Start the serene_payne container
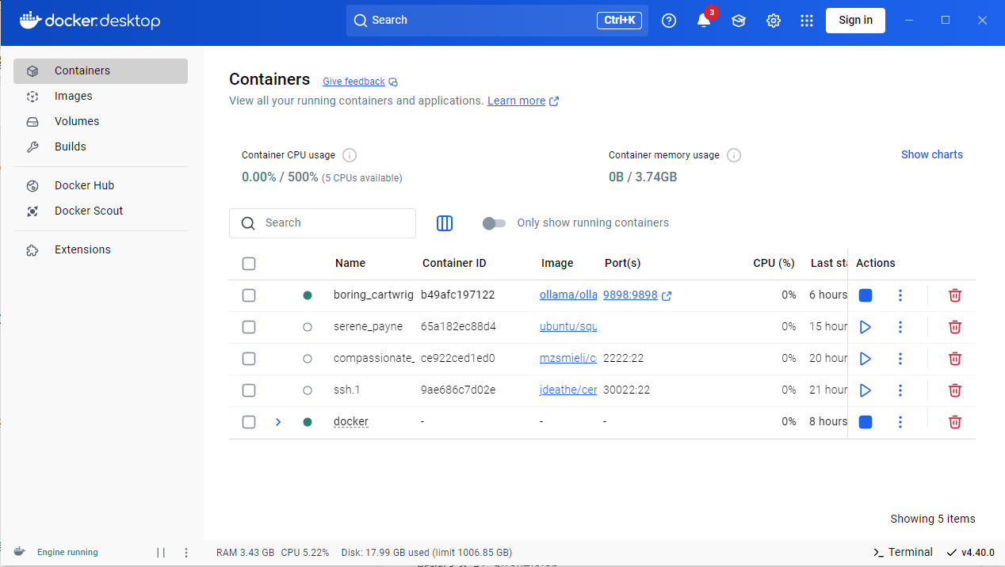 click(866, 327)
